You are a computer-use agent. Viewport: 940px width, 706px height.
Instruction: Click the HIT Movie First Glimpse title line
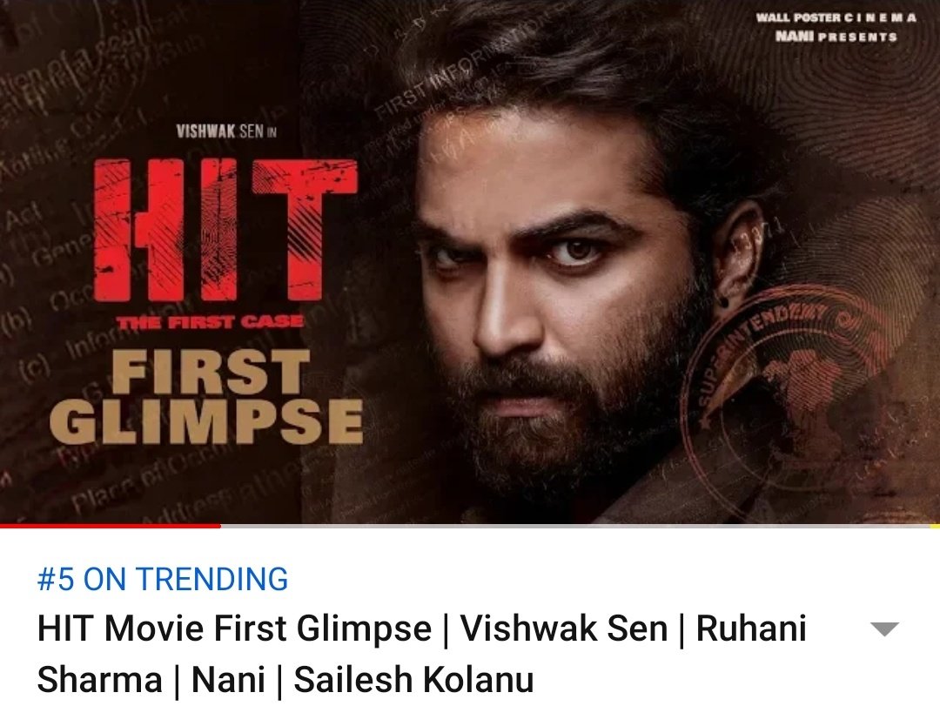(x=234, y=629)
